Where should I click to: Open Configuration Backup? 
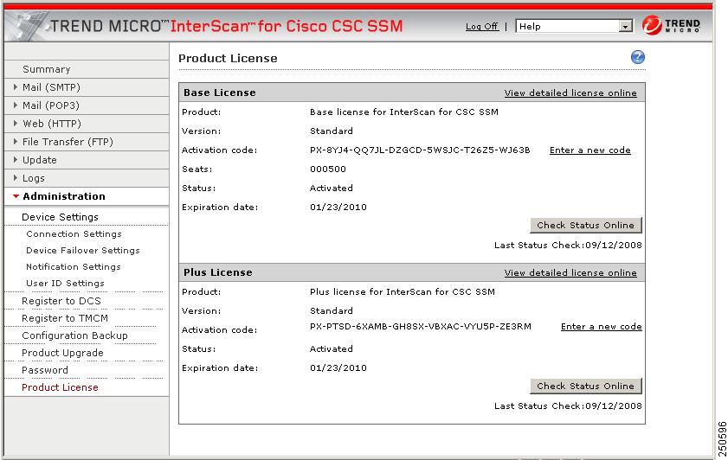tap(74, 335)
